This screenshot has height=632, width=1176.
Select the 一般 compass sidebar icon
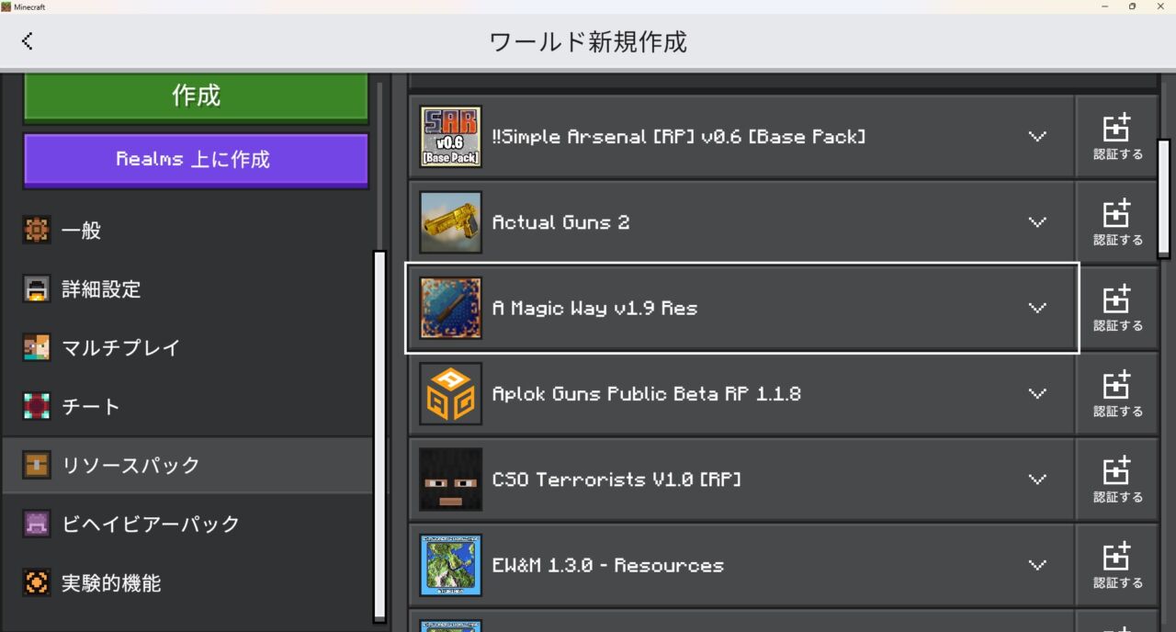[37, 231]
